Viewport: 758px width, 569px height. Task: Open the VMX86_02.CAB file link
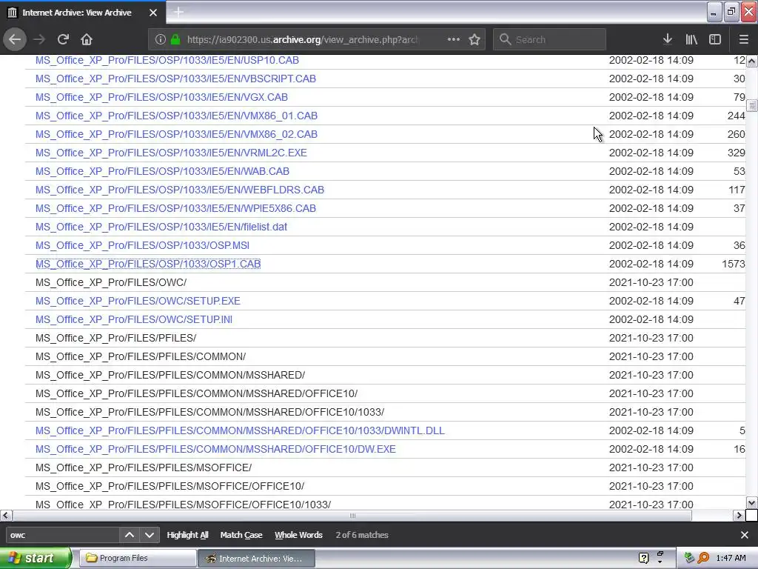(176, 134)
